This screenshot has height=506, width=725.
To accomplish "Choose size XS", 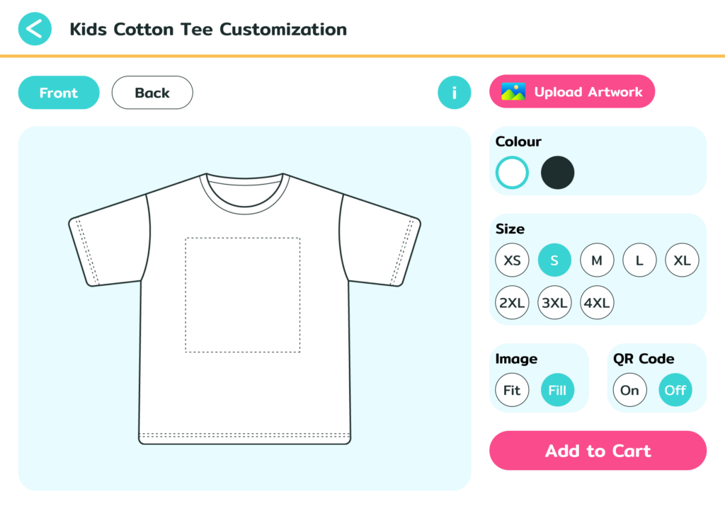I will [x=512, y=260].
